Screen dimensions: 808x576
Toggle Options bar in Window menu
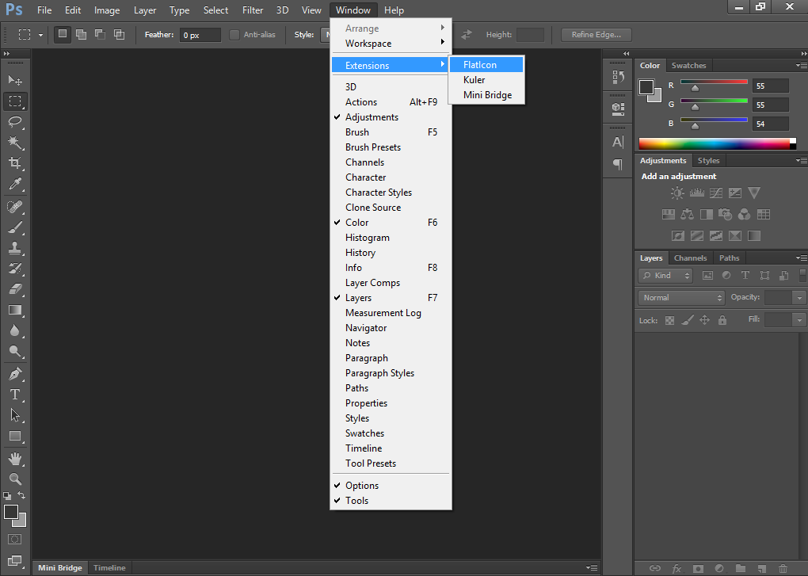[391, 486]
